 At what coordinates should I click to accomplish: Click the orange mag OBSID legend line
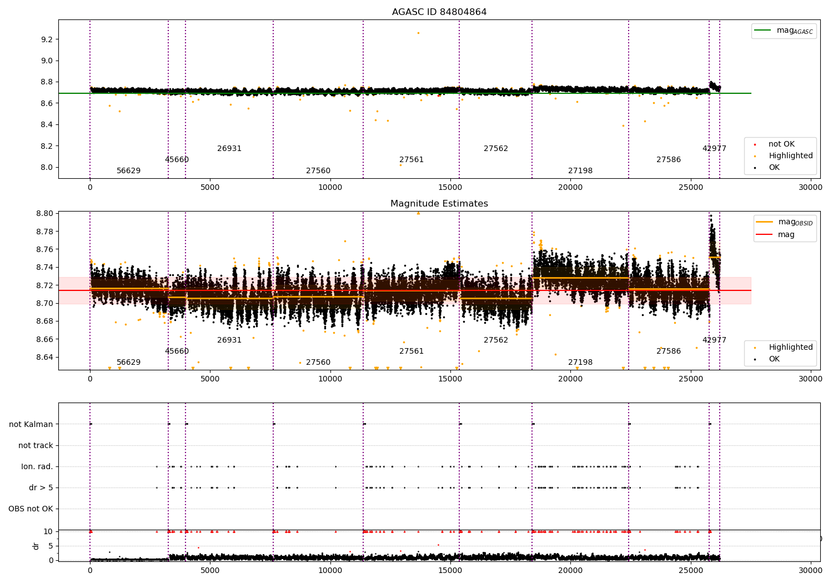click(765, 222)
